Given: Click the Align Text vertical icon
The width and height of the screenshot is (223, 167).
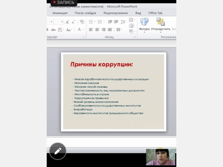Looking at the screenshot, I should tap(132, 26).
